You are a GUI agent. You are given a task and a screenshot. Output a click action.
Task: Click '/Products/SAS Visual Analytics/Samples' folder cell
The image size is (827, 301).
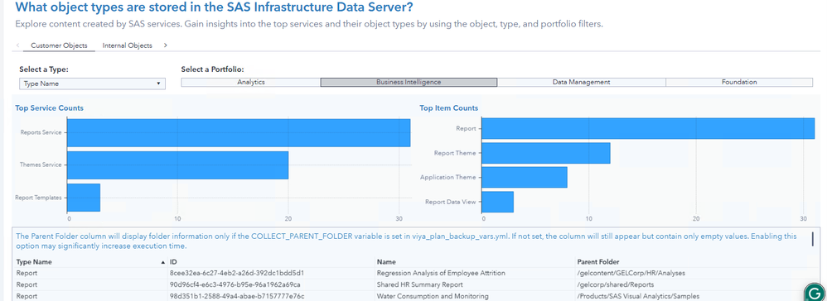[x=638, y=296]
